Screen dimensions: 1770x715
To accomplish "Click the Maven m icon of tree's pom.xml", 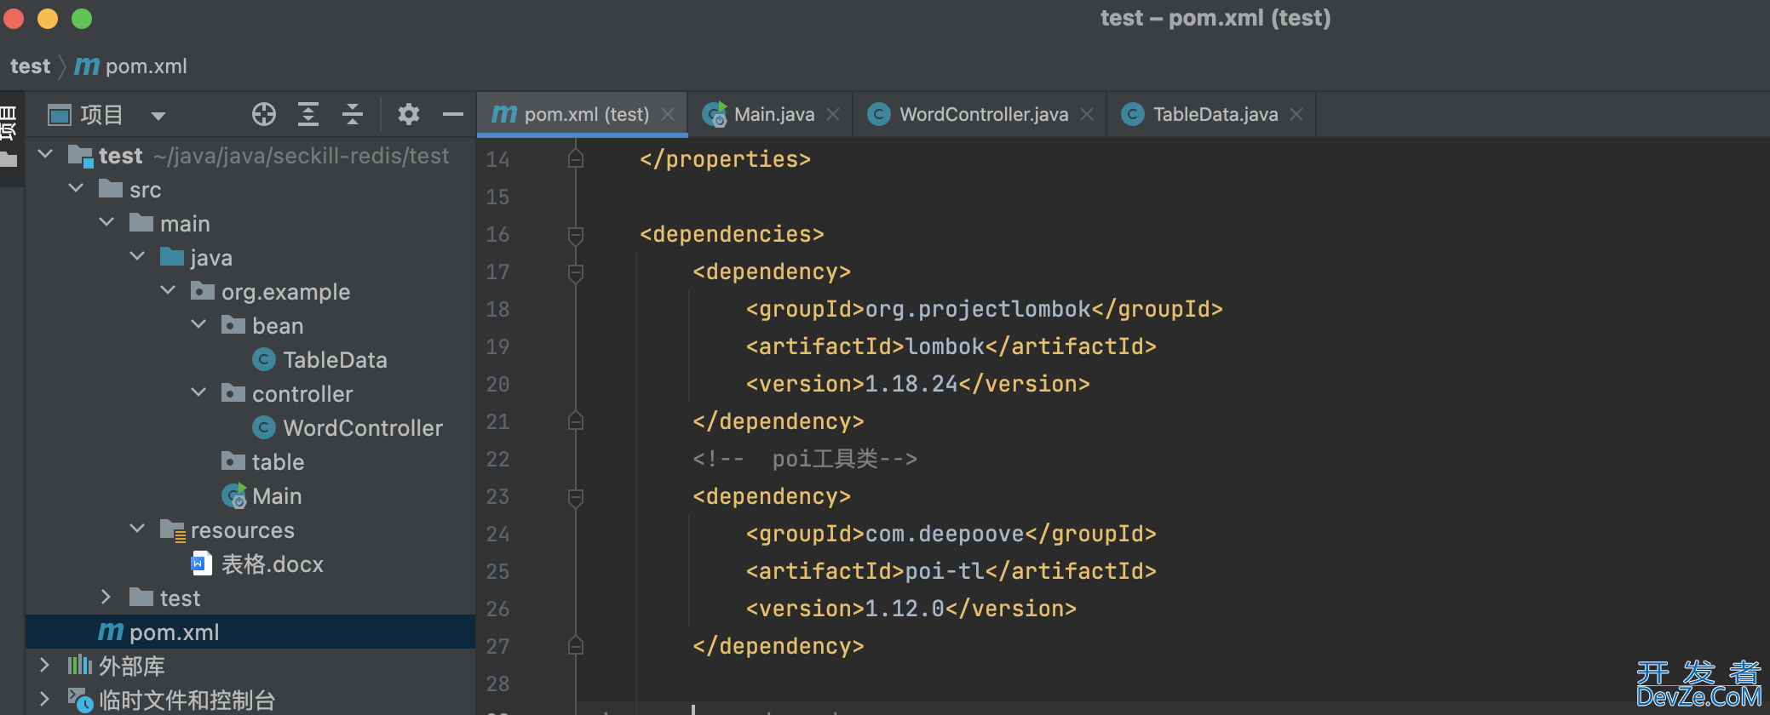I will point(111,632).
